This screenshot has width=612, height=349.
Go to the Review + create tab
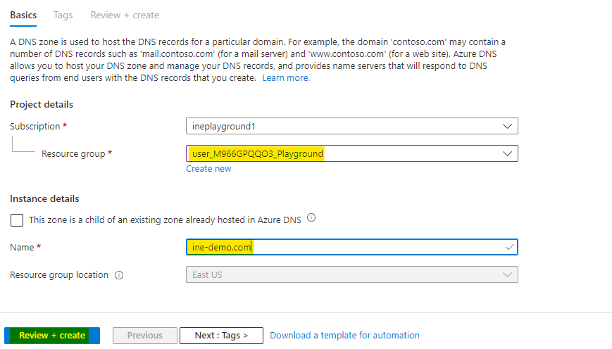(x=125, y=15)
